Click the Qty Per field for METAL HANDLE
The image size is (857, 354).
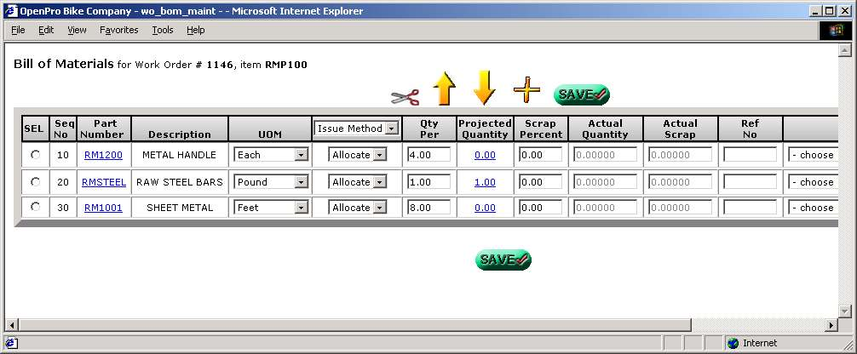[428, 155]
